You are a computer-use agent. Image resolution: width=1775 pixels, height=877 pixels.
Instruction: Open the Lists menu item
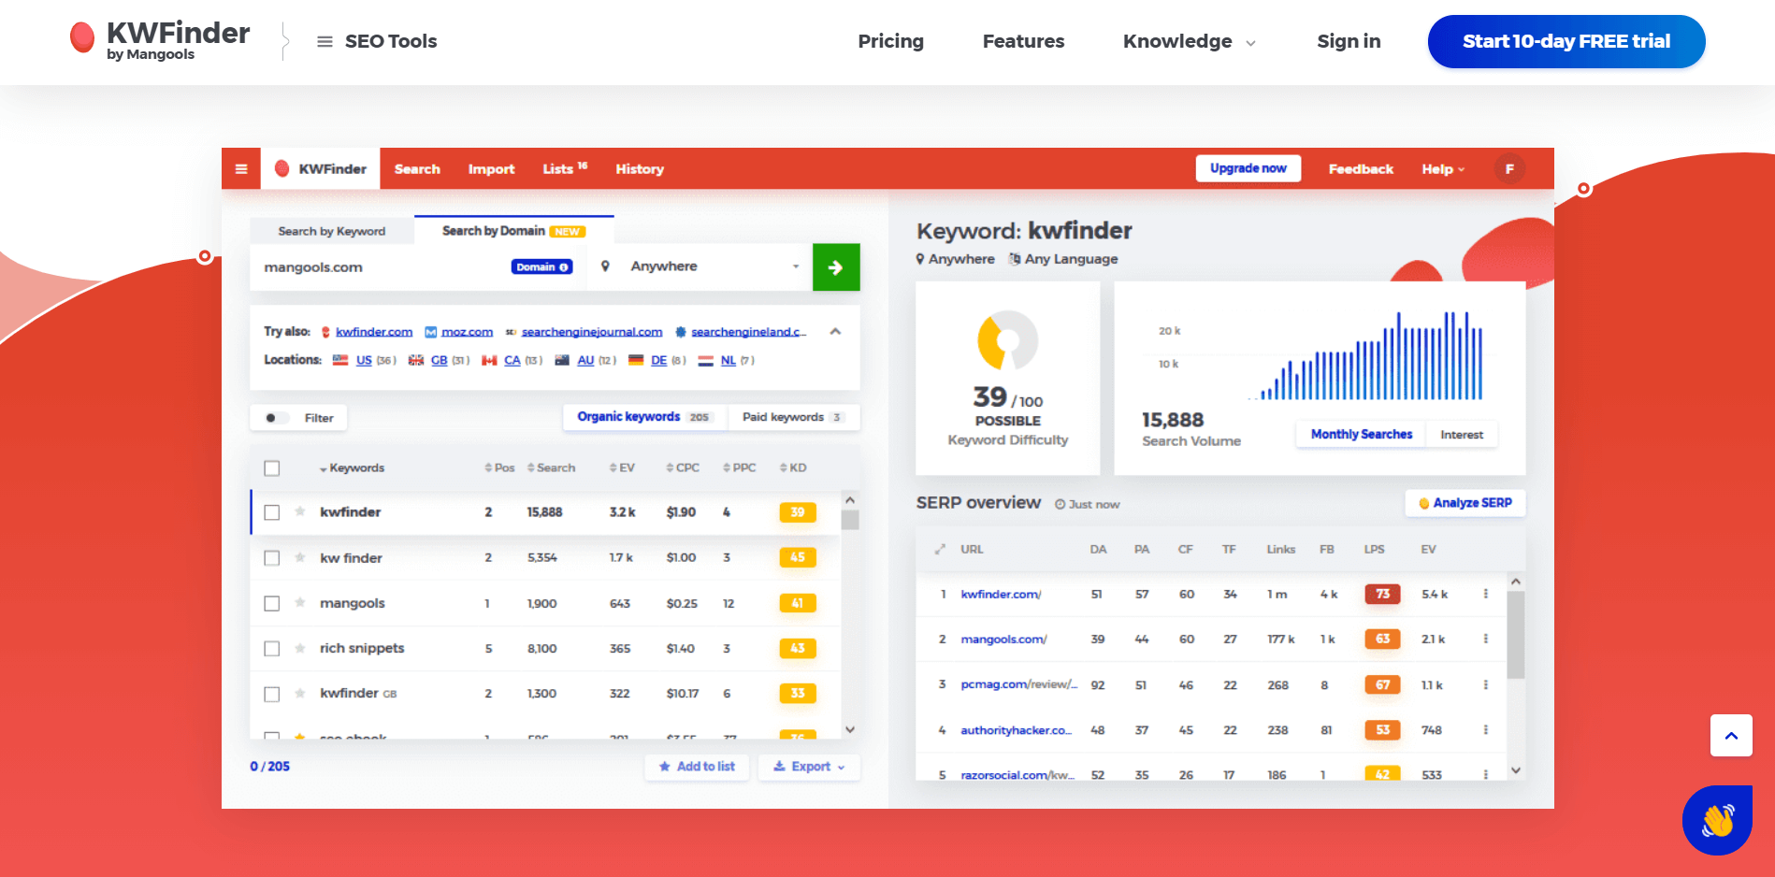[x=565, y=169]
